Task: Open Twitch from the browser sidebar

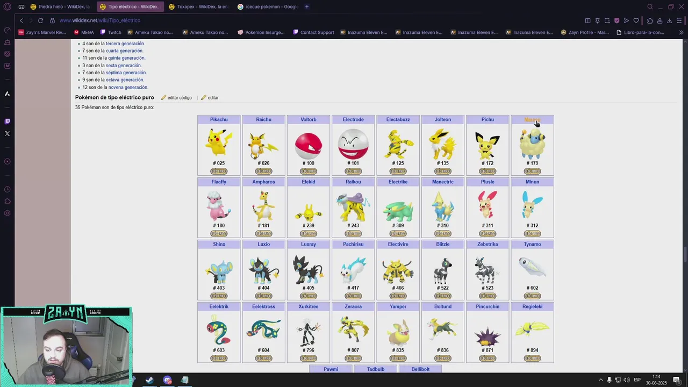Action: pos(7,121)
